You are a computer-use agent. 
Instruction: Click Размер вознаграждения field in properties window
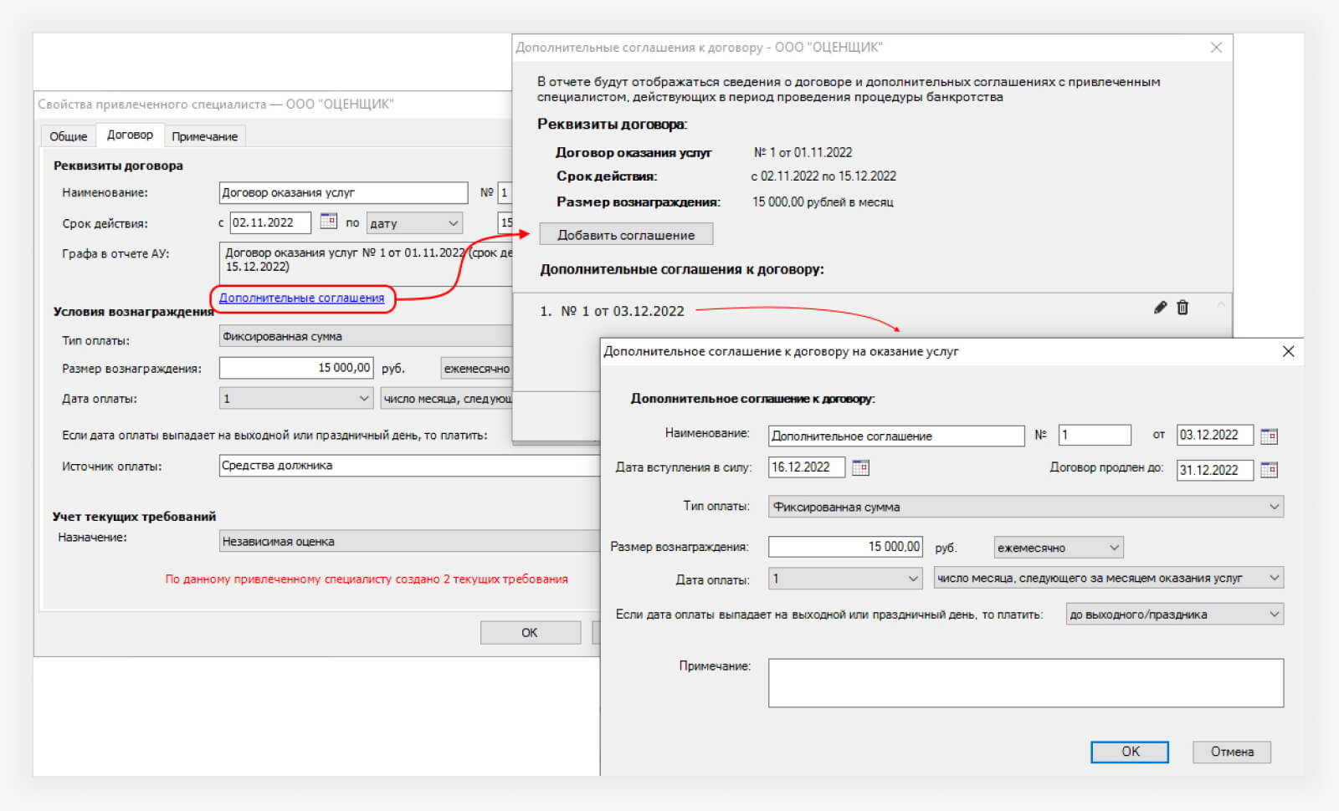click(x=296, y=368)
